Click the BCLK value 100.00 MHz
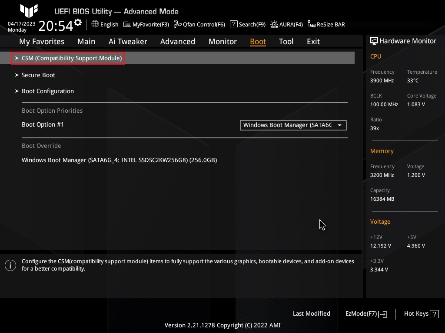The image size is (445, 333). 384,104
